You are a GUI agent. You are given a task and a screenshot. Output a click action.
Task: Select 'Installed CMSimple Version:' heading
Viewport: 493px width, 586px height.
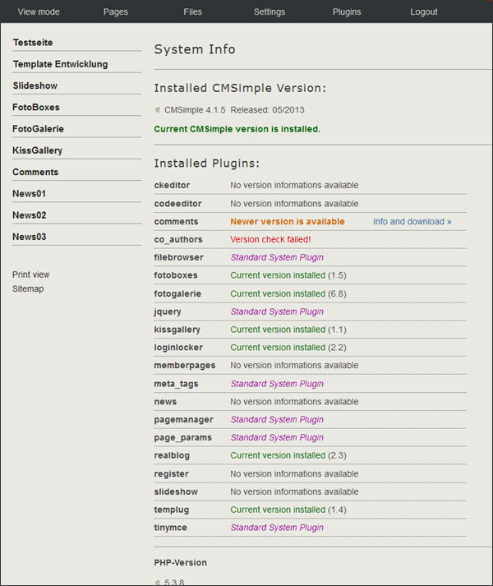click(x=240, y=88)
